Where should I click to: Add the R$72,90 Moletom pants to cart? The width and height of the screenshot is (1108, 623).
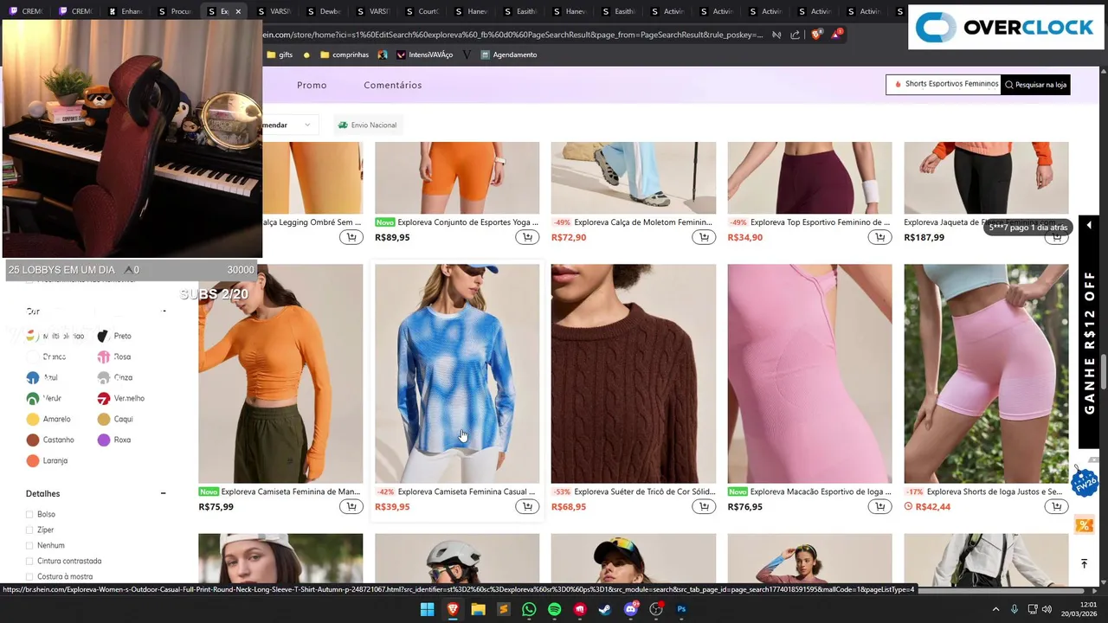[704, 237]
